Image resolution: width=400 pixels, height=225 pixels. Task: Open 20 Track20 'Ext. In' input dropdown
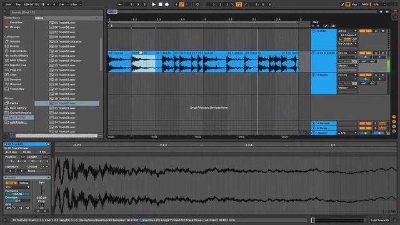[347, 52]
